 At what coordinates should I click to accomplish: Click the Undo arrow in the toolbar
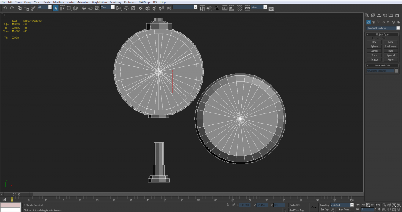5,8
